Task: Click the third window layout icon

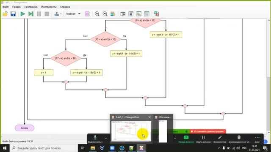Action: tap(139, 14)
